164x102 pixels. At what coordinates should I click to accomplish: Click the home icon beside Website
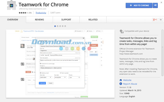click(x=121, y=80)
